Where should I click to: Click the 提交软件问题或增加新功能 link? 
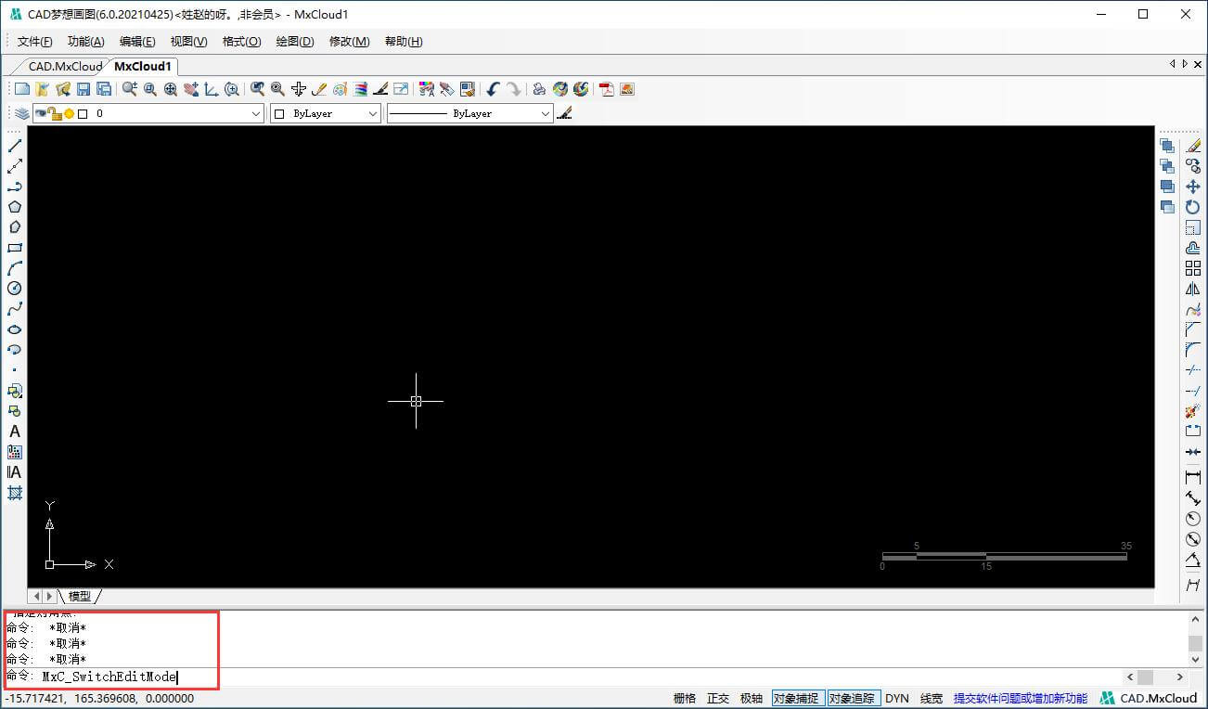coord(1020,698)
